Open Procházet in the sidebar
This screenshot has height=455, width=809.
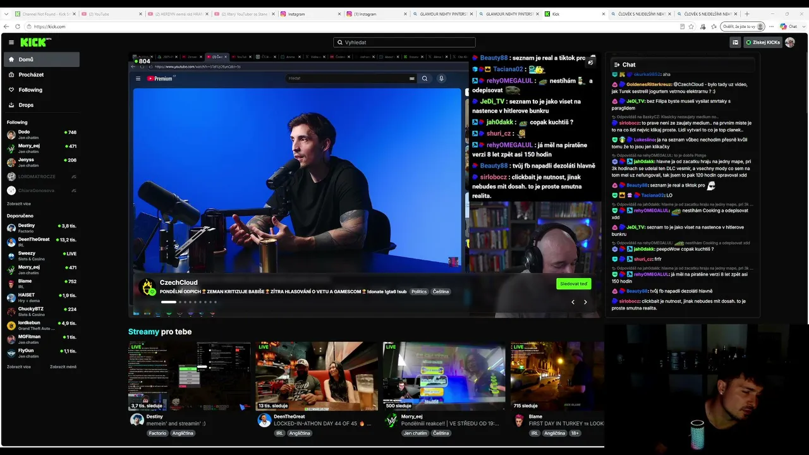click(41, 75)
